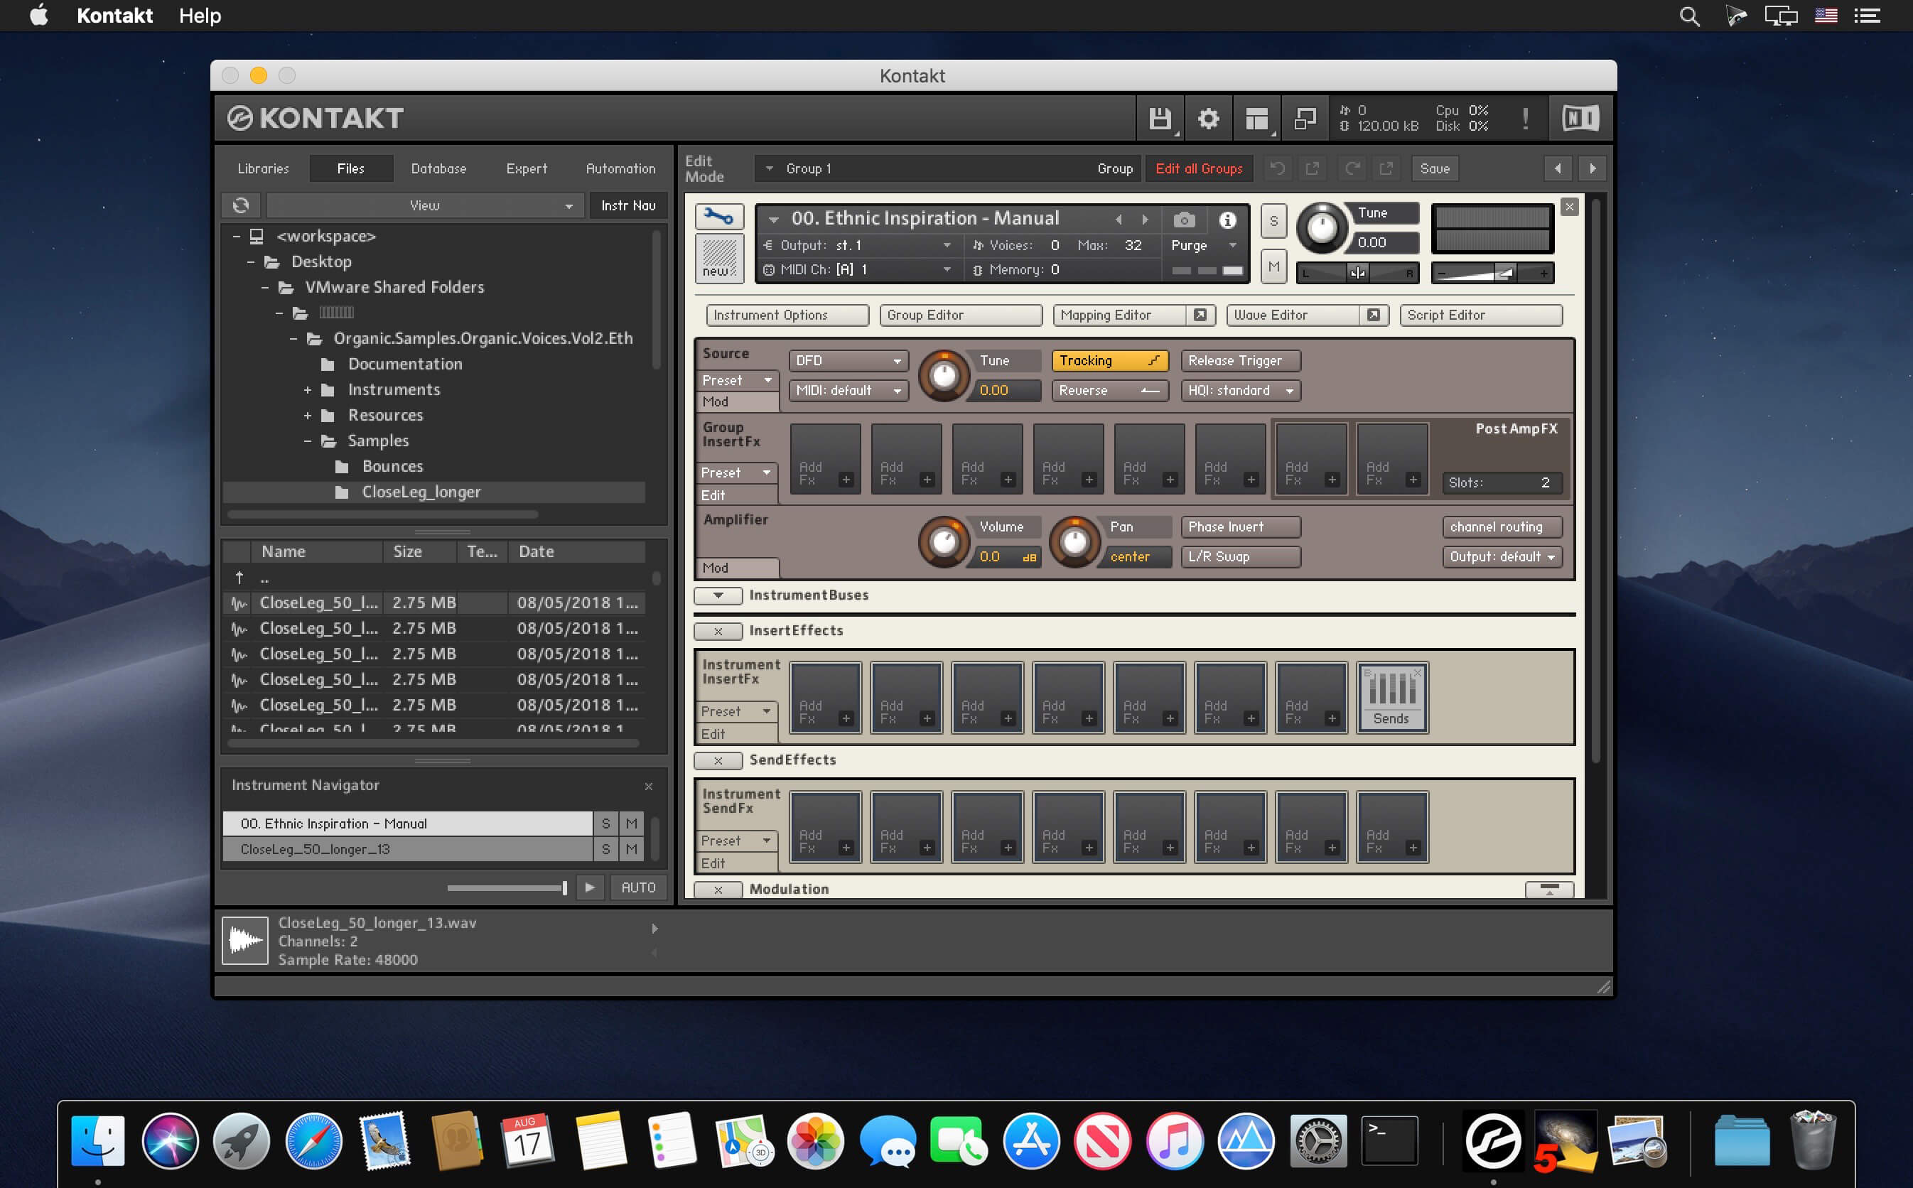Go to next instrument in edit mode
Image resolution: width=1913 pixels, height=1188 pixels.
coord(1593,168)
